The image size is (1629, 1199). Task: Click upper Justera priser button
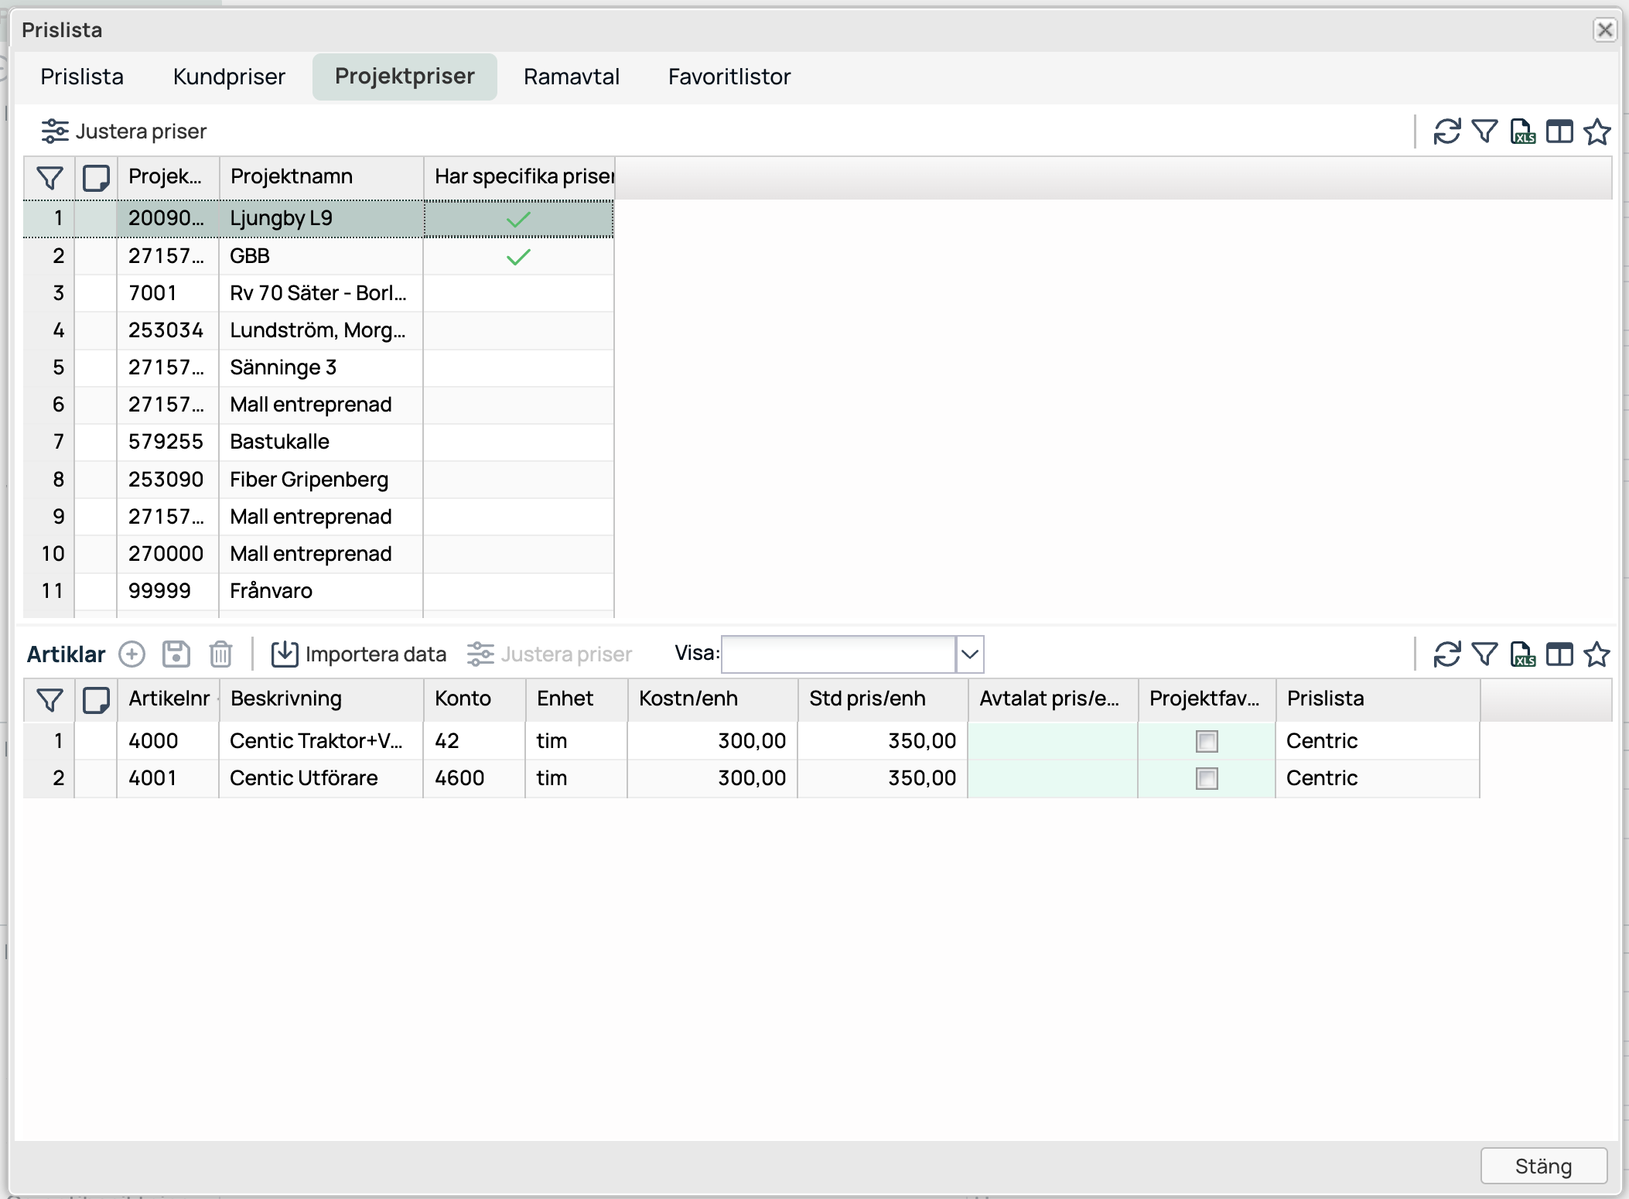coord(125,132)
